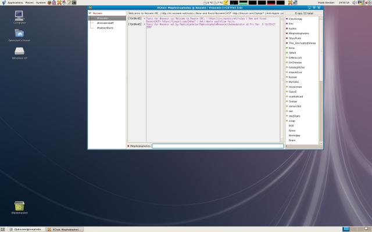Click the system monitor graph with red bar
Viewport: 372px width, 232px height.
coord(271,2)
